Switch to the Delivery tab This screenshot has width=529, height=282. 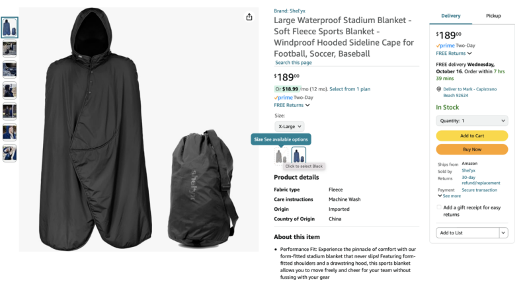[450, 16]
